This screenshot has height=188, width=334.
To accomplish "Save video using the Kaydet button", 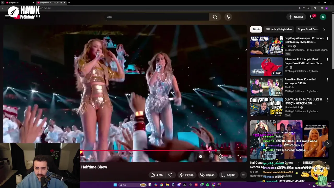I will tap(228, 175).
